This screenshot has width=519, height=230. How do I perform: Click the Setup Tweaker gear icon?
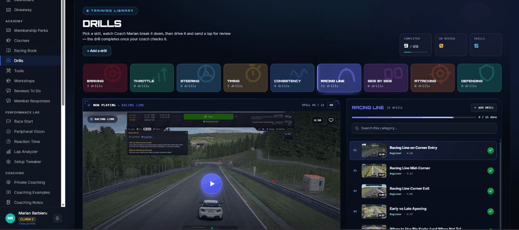click(9, 161)
